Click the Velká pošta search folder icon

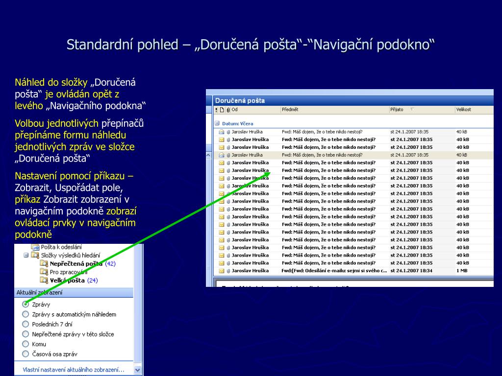44,281
